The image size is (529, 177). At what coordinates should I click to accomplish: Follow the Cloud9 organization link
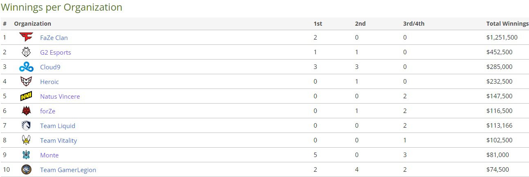tap(50, 67)
